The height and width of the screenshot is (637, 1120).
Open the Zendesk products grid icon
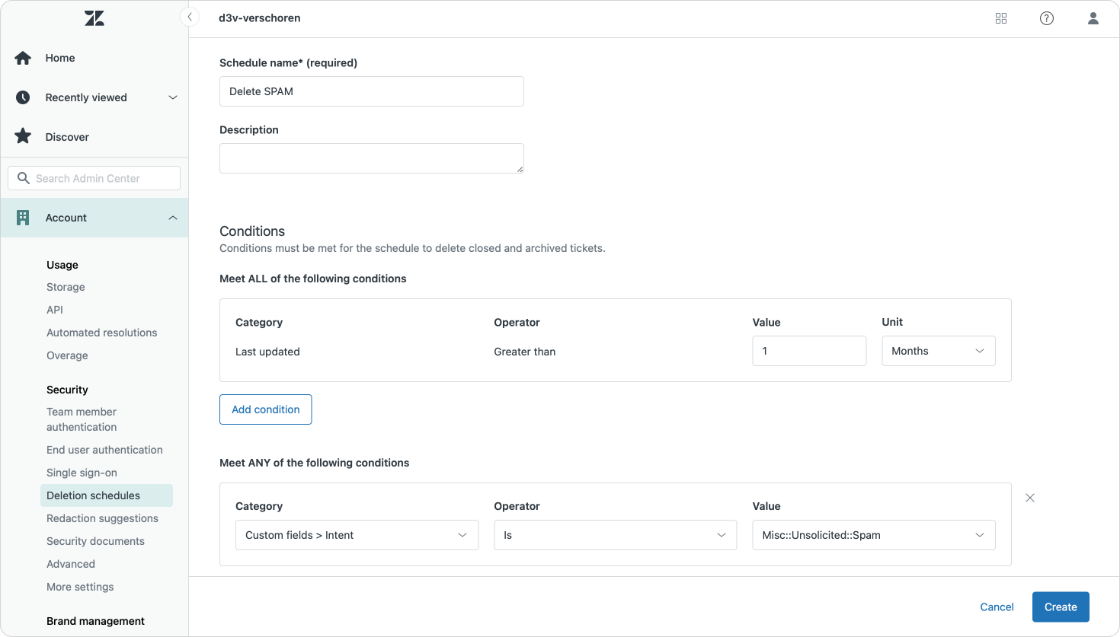1001,18
